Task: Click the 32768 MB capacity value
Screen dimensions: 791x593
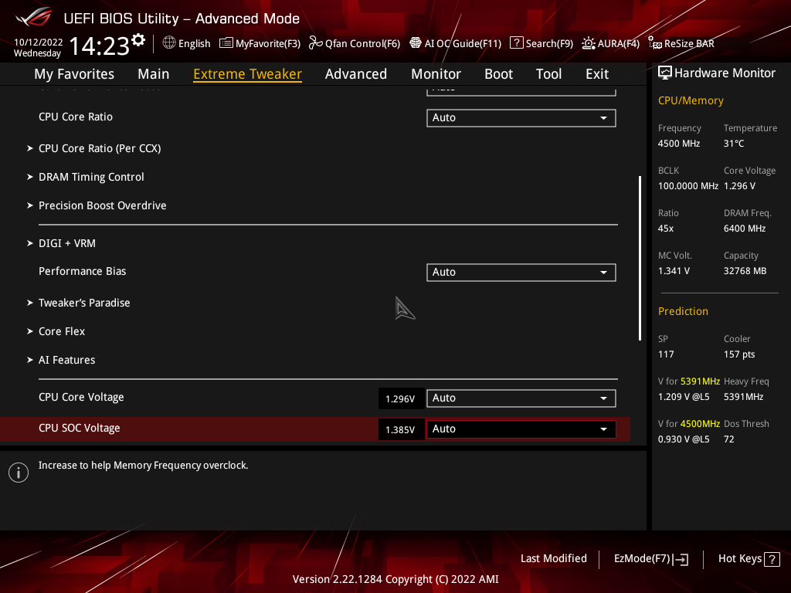Action: pos(745,271)
